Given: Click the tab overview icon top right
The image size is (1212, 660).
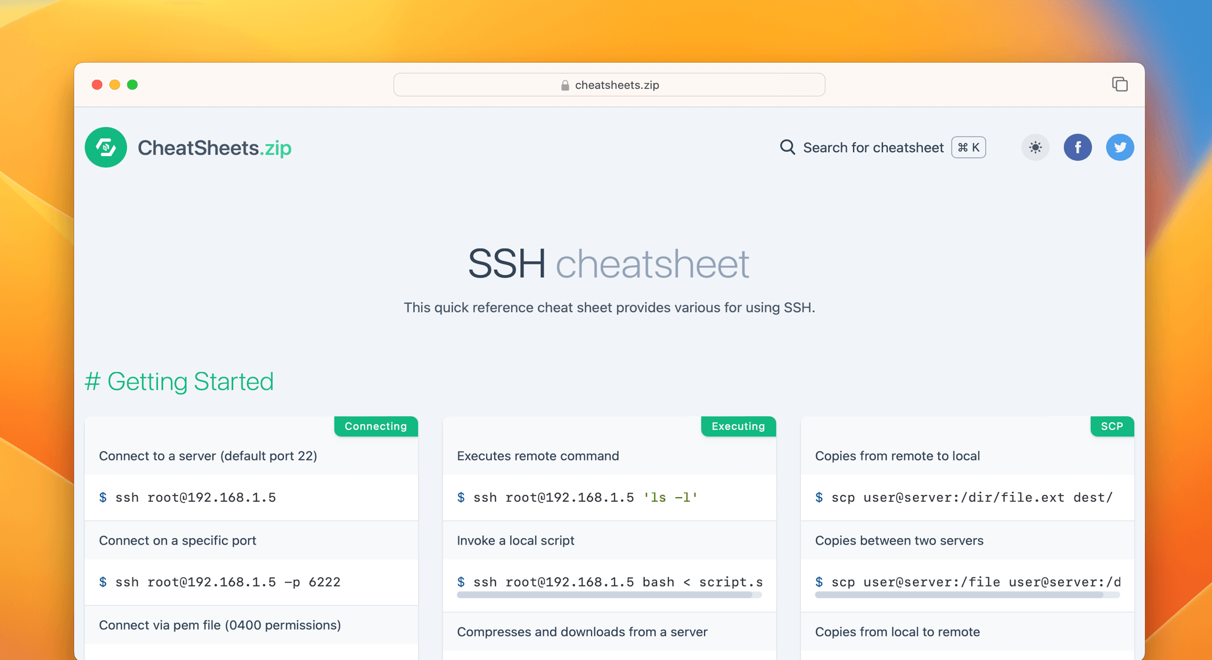Looking at the screenshot, I should pyautogui.click(x=1120, y=84).
